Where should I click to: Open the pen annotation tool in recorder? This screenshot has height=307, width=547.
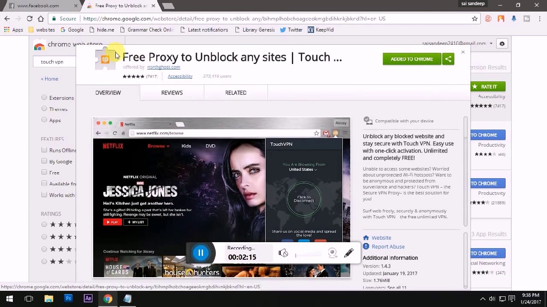[x=349, y=253]
